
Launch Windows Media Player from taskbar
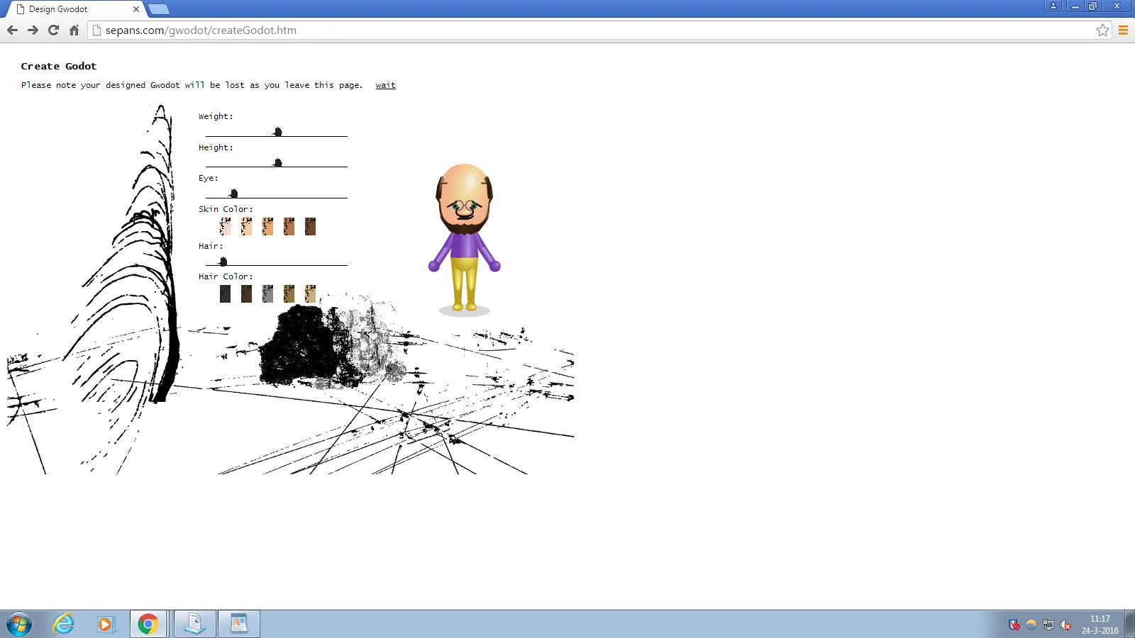(105, 624)
